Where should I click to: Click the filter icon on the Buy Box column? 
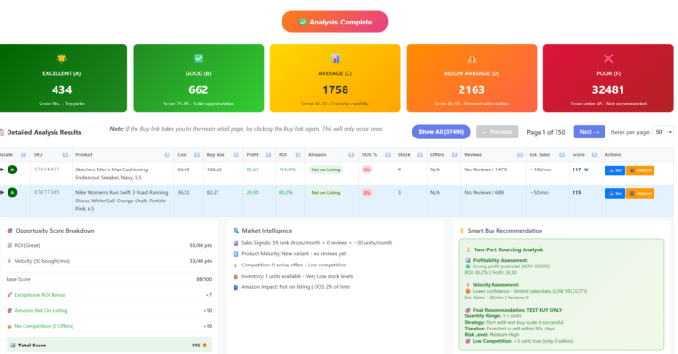coord(236,154)
